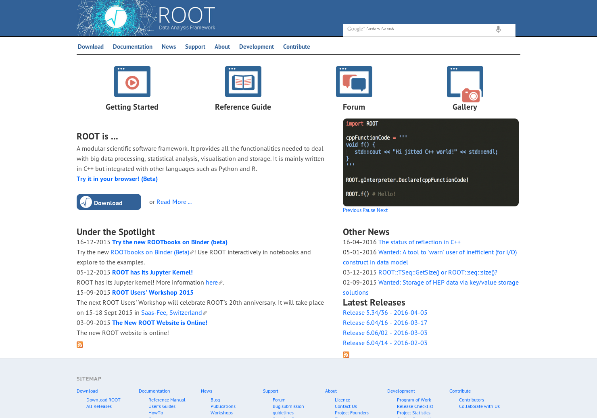Open the Getting Started section icon

tap(132, 81)
